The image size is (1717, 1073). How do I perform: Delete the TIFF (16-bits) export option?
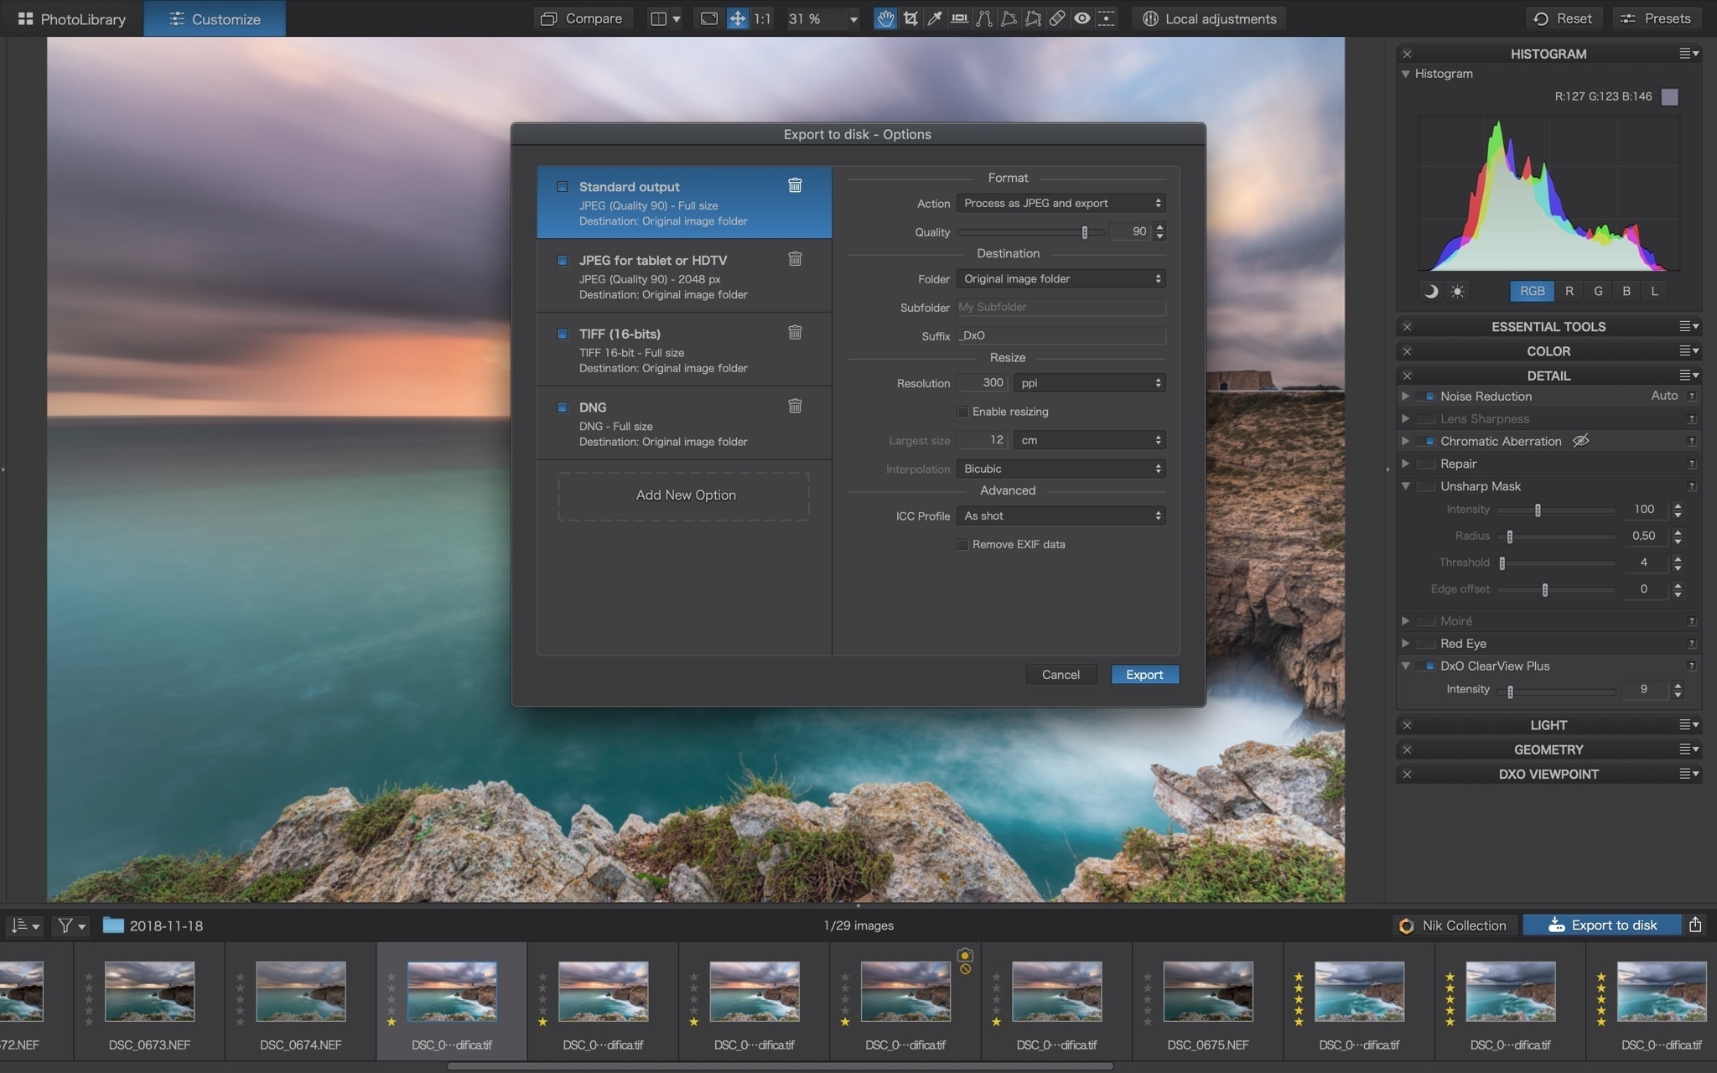tap(795, 333)
